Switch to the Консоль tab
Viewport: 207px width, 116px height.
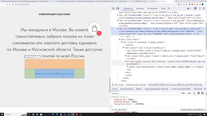point(140,9)
